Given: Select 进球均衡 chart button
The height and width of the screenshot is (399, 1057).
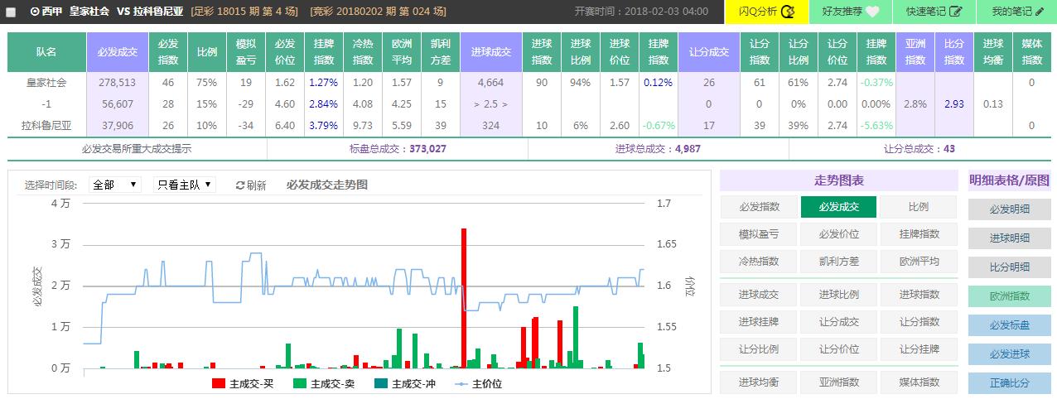Looking at the screenshot, I should coord(758,382).
